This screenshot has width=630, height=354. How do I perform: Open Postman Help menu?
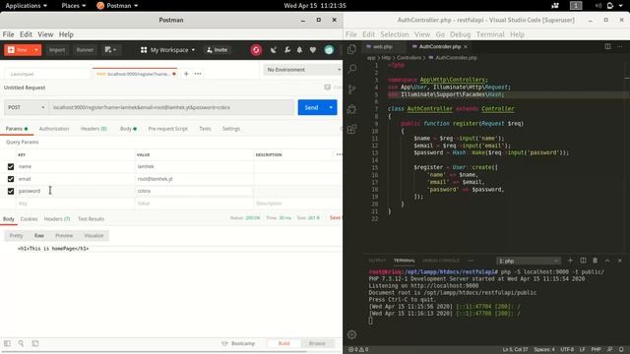tap(66, 34)
